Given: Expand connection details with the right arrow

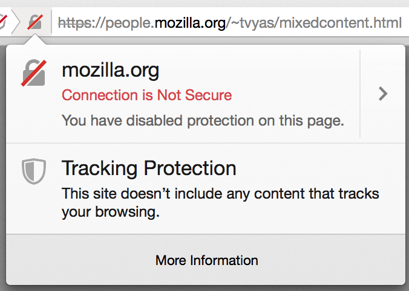Looking at the screenshot, I should 383,94.
